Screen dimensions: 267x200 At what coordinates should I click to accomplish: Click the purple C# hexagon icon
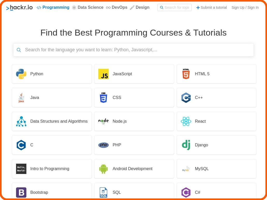click(186, 193)
